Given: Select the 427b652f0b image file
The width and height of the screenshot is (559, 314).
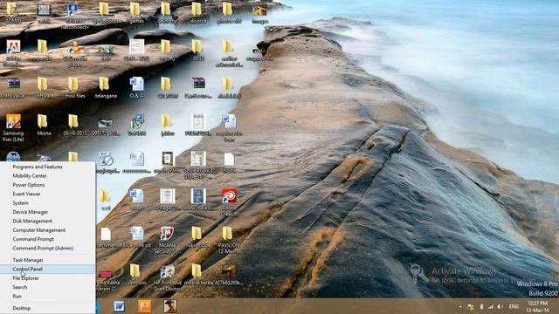Looking at the screenshot, I should (229, 275).
